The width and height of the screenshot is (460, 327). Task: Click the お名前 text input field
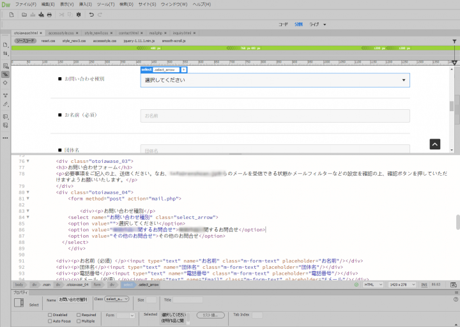[275, 116]
